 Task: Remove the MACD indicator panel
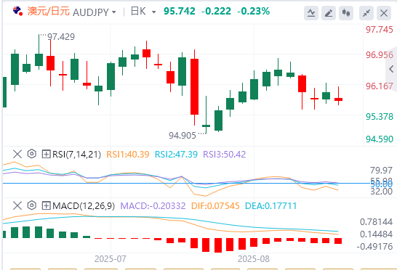pyautogui.click(x=17, y=205)
